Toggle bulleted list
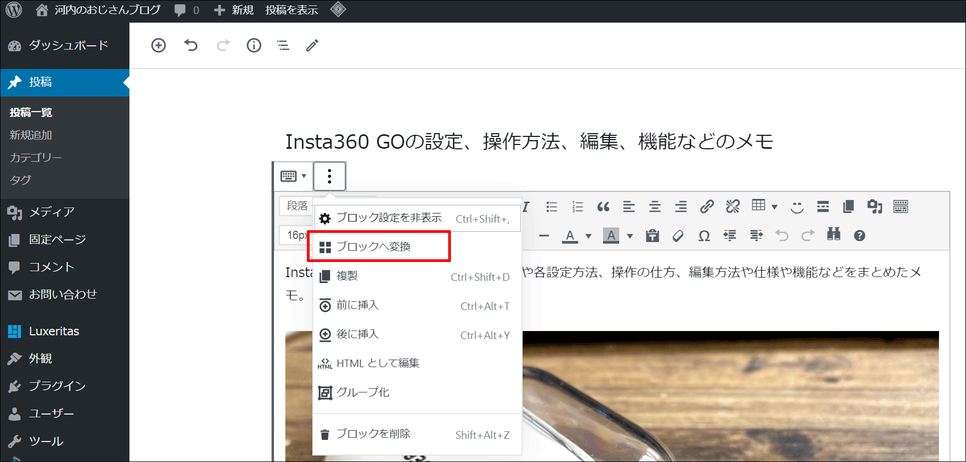Image resolution: width=966 pixels, height=462 pixels. [552, 206]
